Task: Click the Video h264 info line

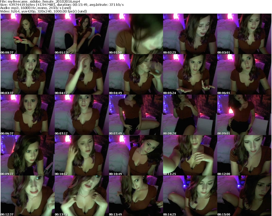Action: pyautogui.click(x=43, y=11)
